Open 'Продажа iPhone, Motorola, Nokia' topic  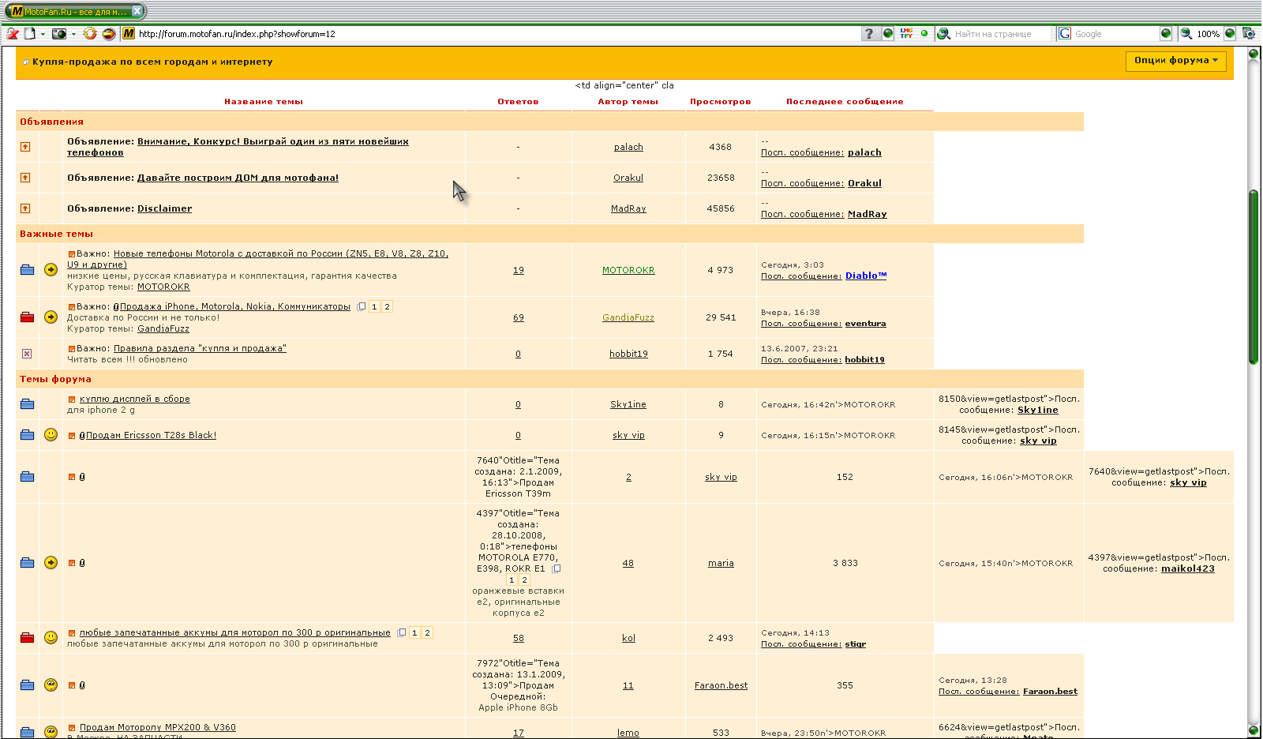click(234, 306)
